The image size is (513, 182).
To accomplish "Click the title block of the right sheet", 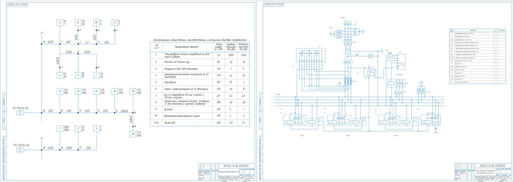I will [482, 172].
